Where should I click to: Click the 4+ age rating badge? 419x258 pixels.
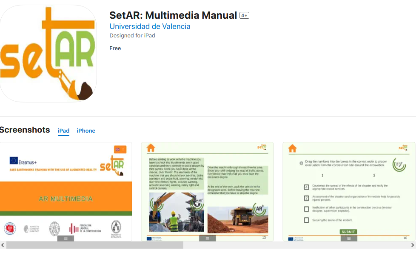pyautogui.click(x=244, y=15)
